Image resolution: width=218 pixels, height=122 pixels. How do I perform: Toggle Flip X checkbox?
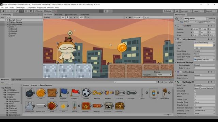click(195, 48)
